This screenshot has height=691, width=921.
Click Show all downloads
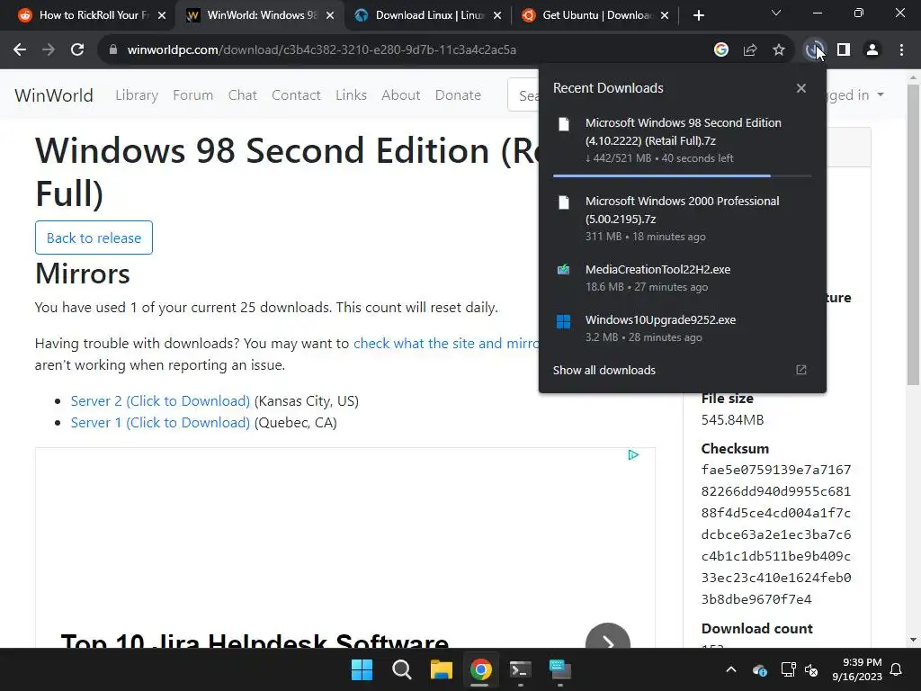604,370
